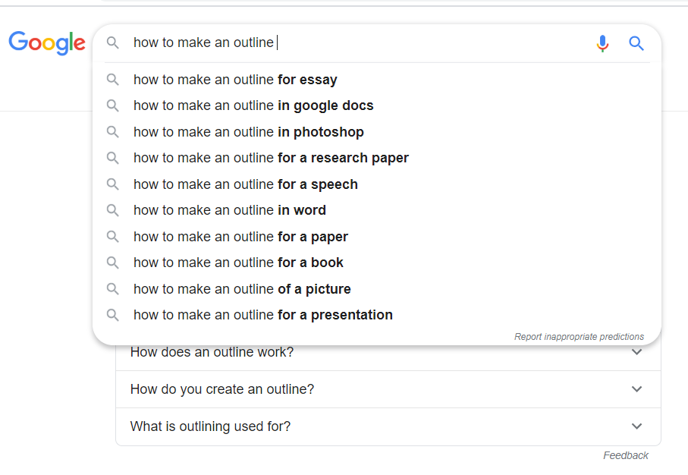The height and width of the screenshot is (475, 688).
Task: Choose suggestion 'for a speech'
Action: click(x=377, y=184)
